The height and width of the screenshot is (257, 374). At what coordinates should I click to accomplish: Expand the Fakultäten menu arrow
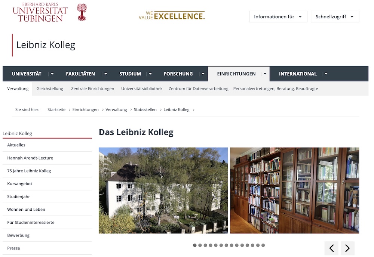(106, 74)
